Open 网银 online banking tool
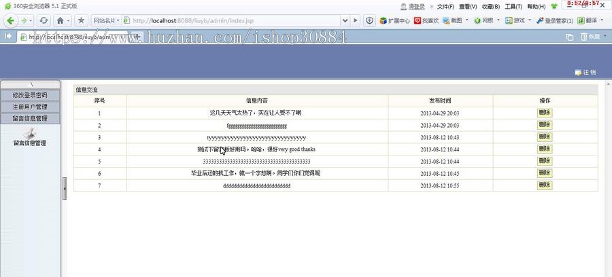This screenshot has width=612, height=277. (483, 20)
